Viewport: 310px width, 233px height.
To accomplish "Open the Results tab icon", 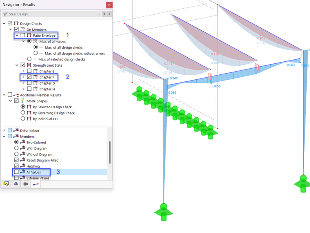I will coord(35,184).
